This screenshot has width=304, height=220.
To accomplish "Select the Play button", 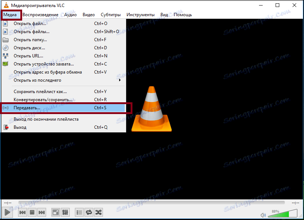I will (7, 212).
